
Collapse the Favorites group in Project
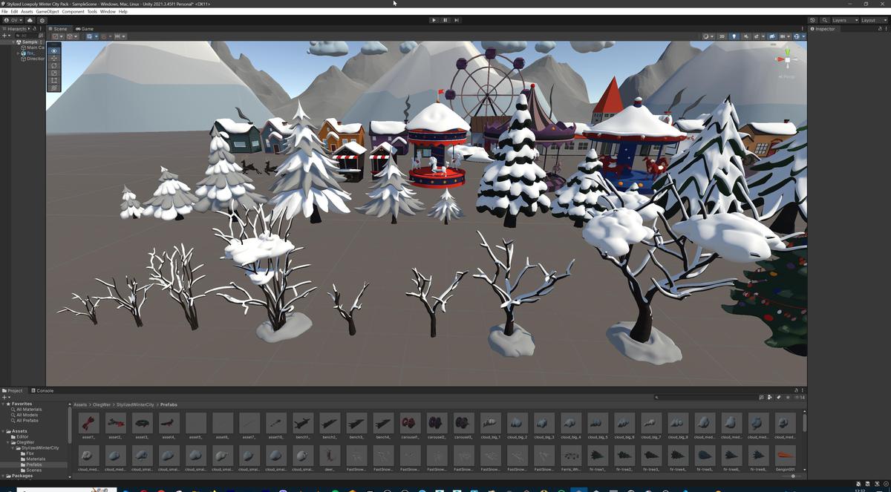tap(4, 404)
